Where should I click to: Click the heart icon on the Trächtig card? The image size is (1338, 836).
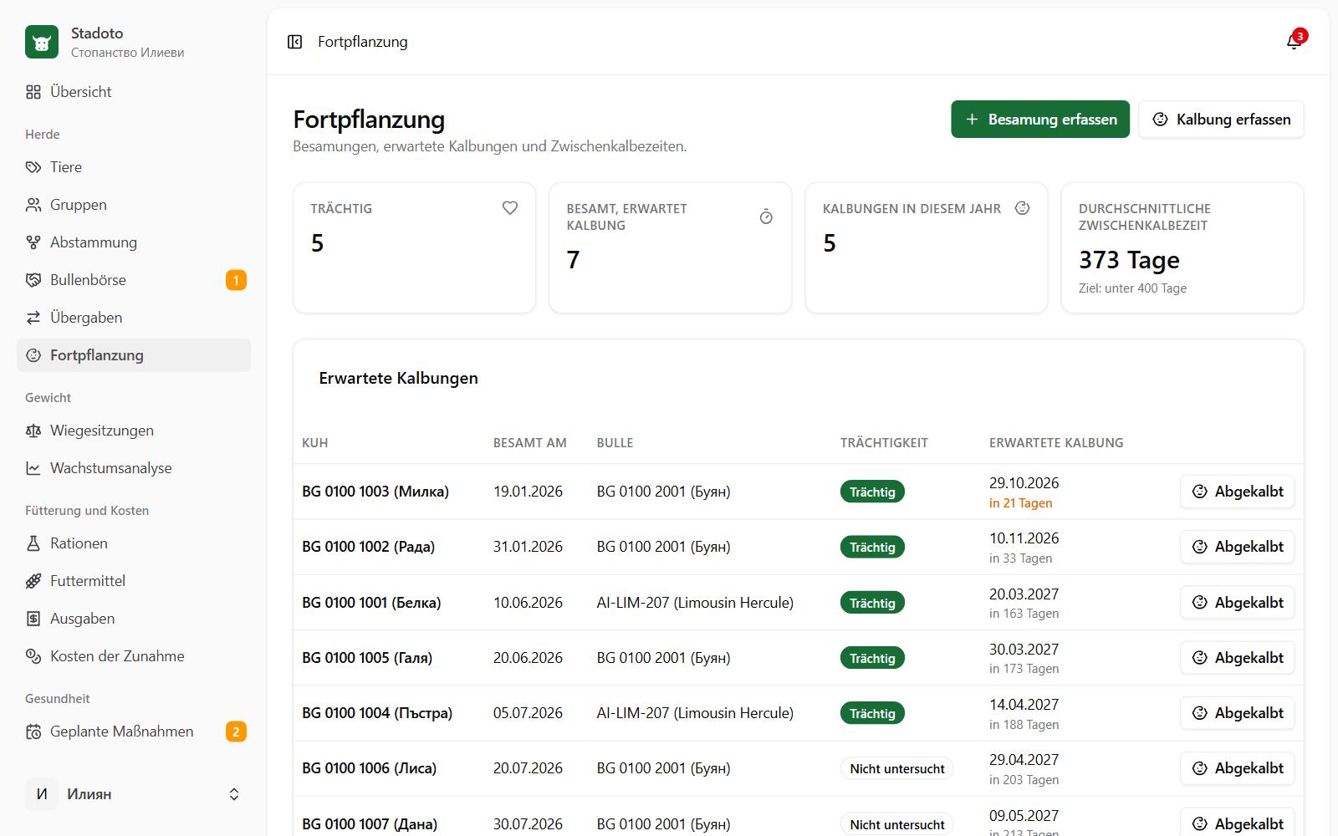(x=510, y=208)
